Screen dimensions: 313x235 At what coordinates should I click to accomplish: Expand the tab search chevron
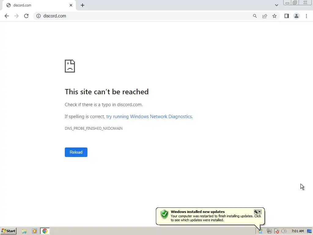[276, 5]
